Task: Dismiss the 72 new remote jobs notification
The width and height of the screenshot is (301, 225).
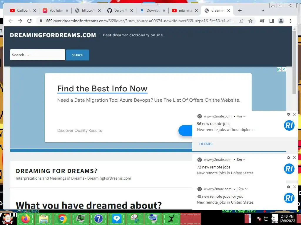Action: (295, 158)
